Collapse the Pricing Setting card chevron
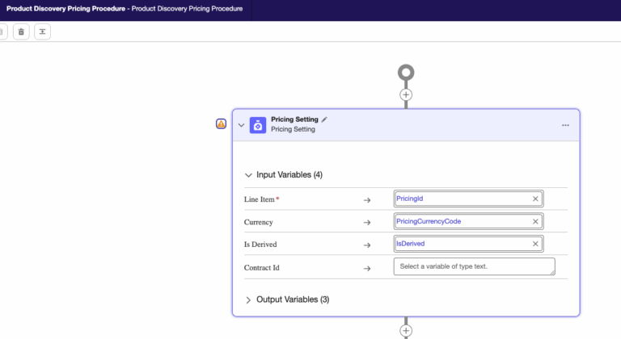621x339 pixels. pyautogui.click(x=241, y=125)
